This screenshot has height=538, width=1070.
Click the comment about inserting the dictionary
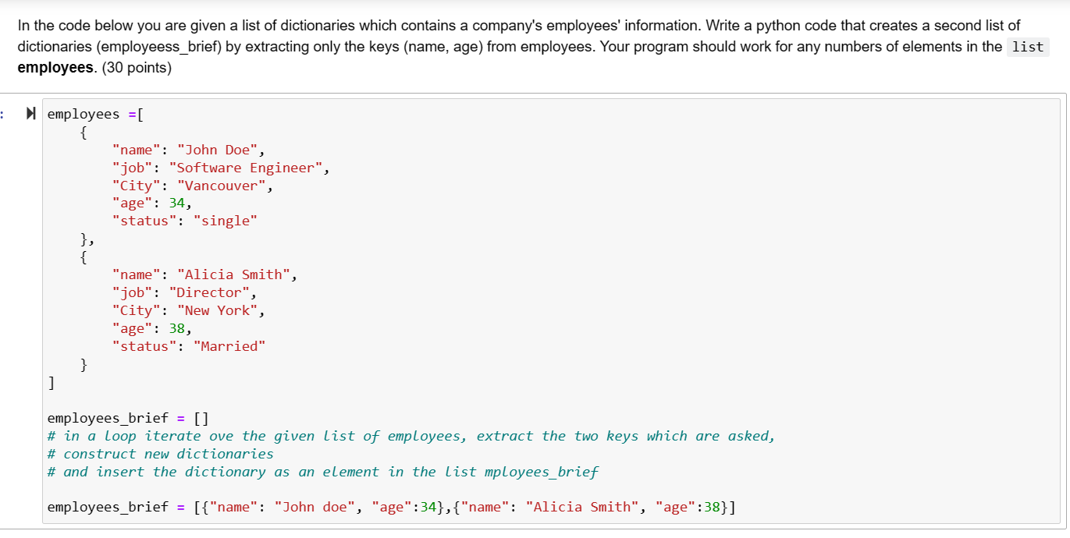(323, 472)
